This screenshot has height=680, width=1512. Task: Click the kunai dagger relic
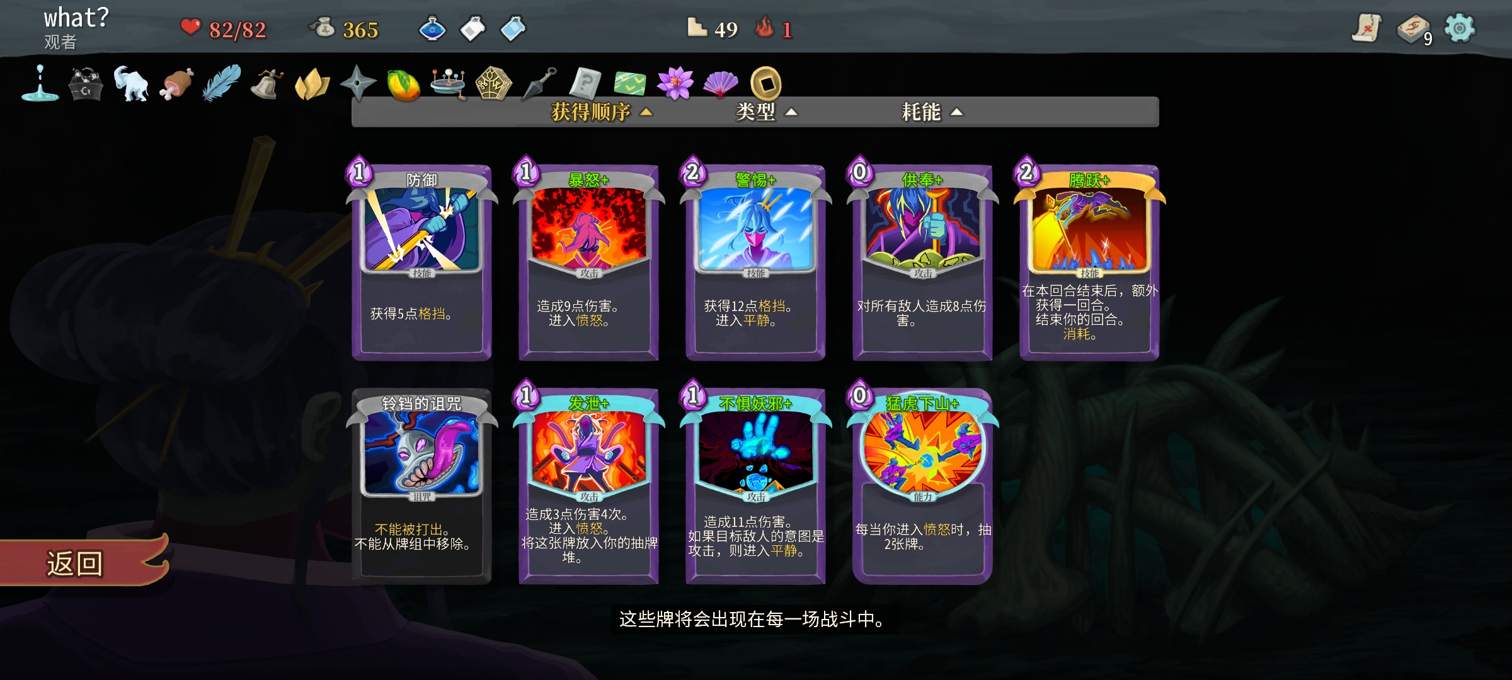[539, 84]
